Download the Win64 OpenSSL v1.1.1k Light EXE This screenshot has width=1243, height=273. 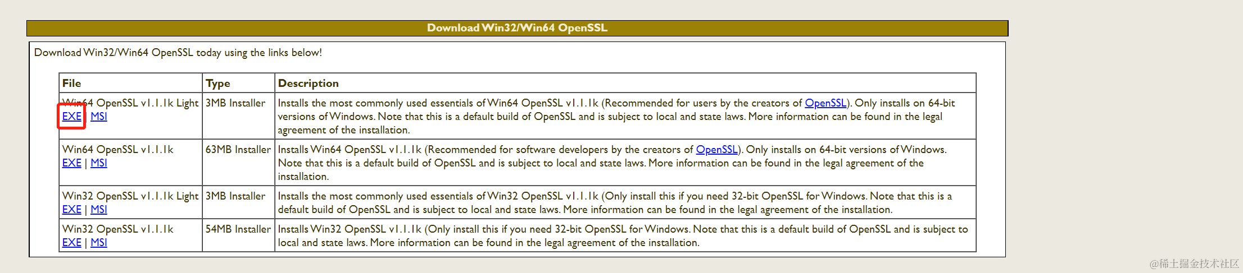click(x=71, y=117)
